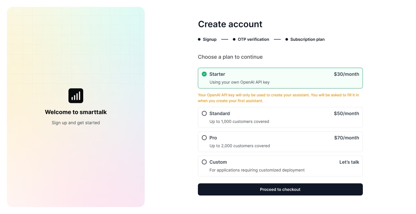Click the $50/month Standard price
The height and width of the screenshot is (214, 416).
346,113
